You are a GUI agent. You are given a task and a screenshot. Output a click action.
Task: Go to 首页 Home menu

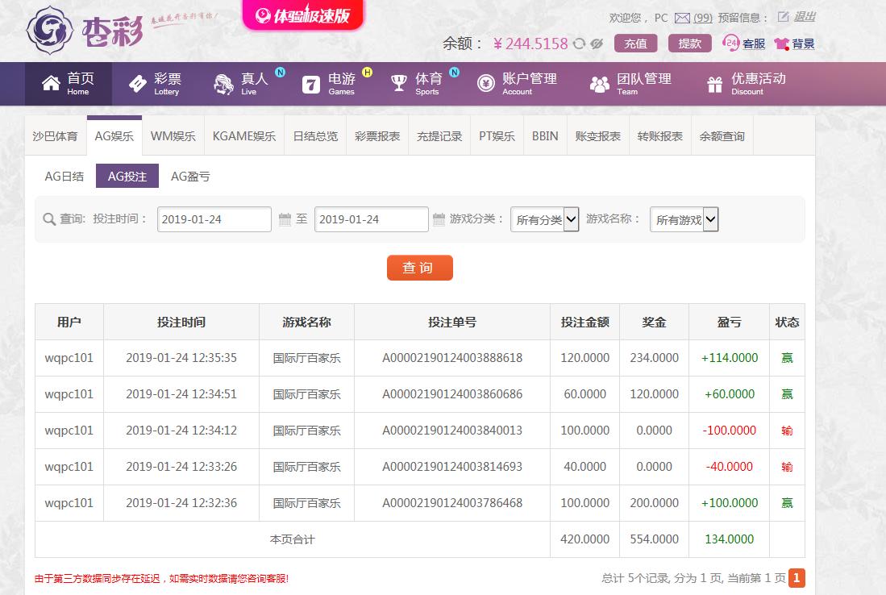(69, 84)
